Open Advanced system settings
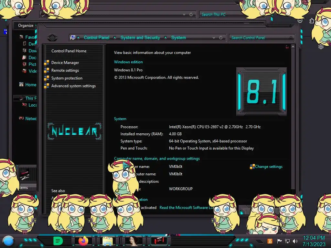 pyautogui.click(x=73, y=86)
